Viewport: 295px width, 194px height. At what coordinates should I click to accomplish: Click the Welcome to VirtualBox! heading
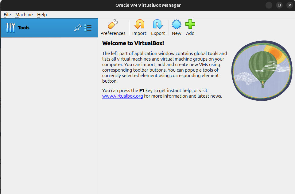[133, 43]
